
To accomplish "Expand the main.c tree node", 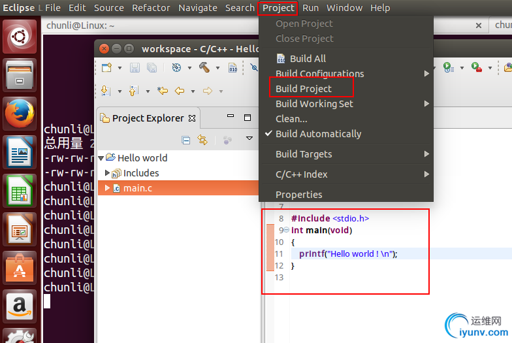I will coord(107,188).
